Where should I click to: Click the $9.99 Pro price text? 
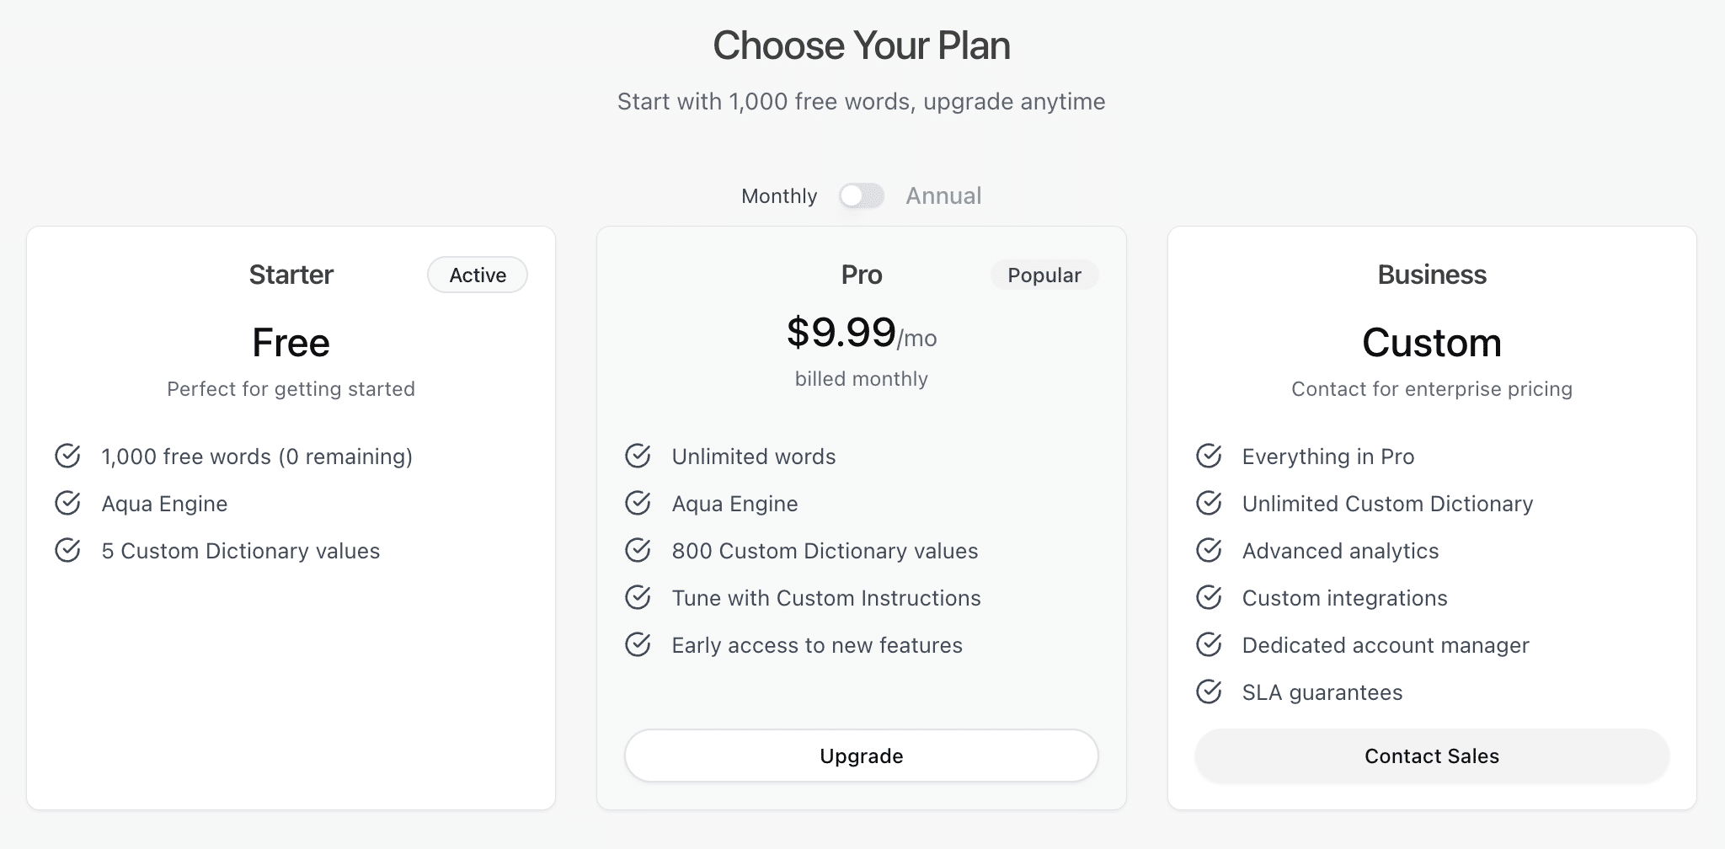tap(841, 333)
